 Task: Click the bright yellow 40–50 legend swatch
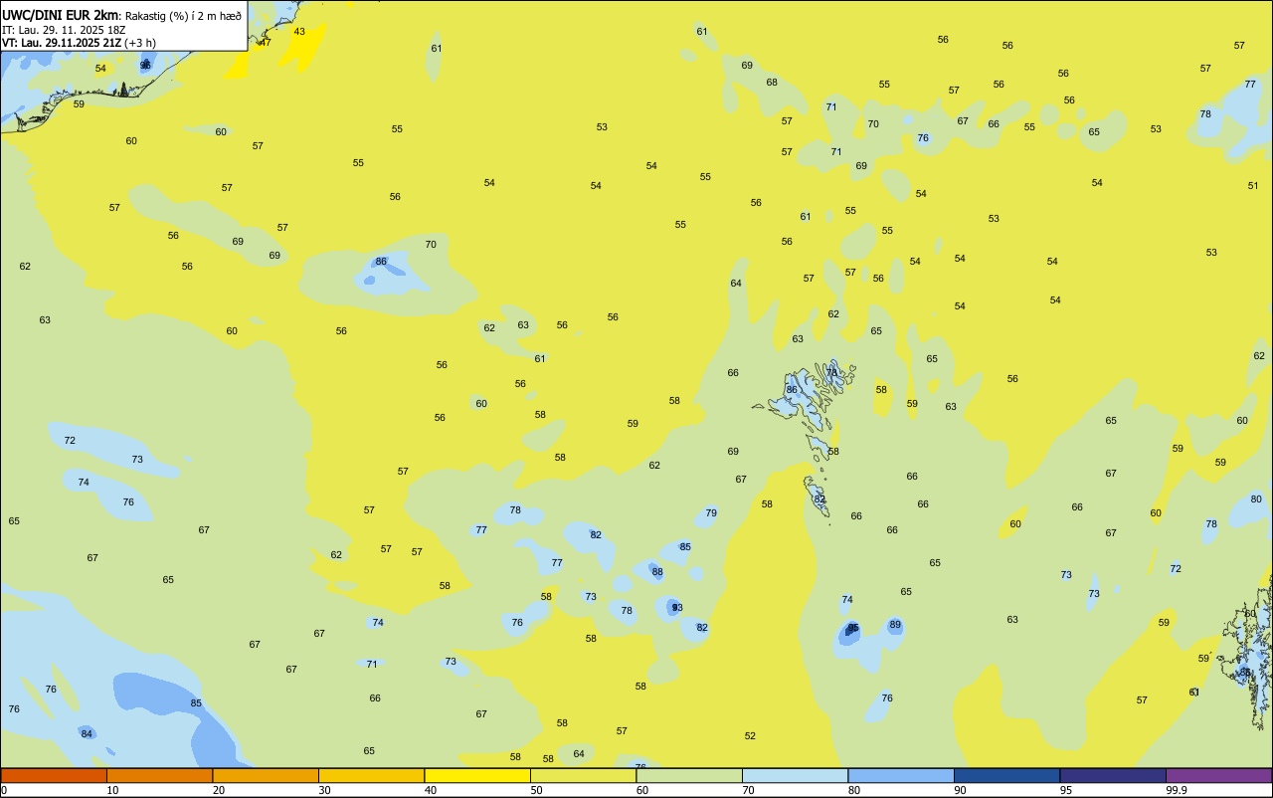477,775
